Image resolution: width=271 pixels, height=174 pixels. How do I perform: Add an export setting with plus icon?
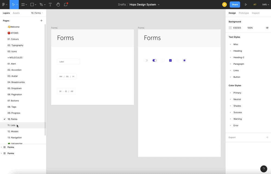tap(267, 137)
